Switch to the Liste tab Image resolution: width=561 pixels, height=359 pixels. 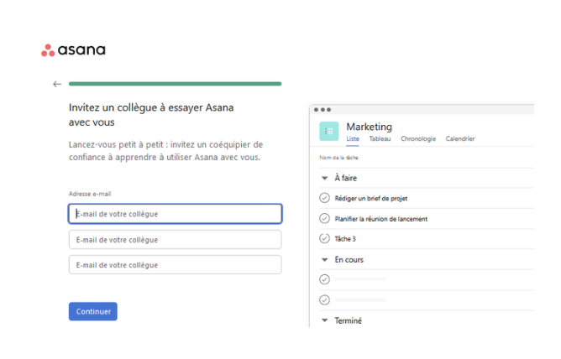pos(353,138)
